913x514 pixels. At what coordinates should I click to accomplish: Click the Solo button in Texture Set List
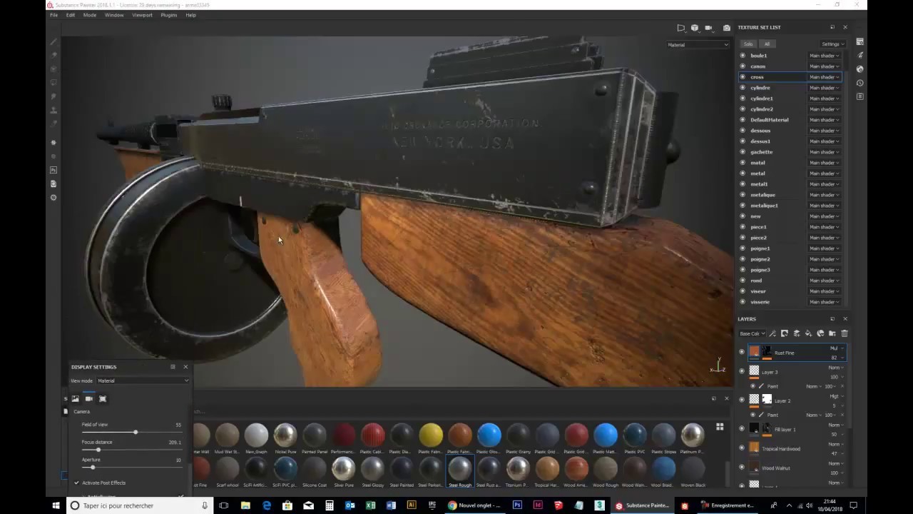click(x=748, y=44)
